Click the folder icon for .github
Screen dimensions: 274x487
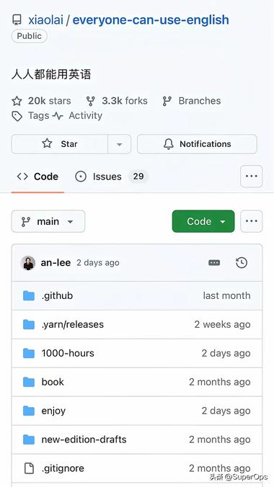coord(29,295)
